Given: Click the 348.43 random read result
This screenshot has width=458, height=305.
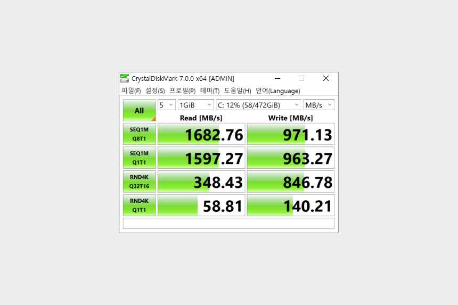Looking at the screenshot, I should (201, 182).
